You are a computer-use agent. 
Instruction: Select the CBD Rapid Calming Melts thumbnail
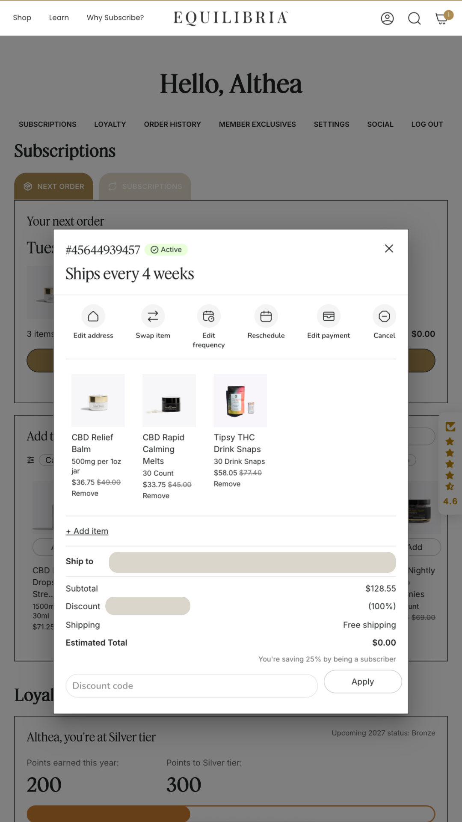(x=169, y=401)
